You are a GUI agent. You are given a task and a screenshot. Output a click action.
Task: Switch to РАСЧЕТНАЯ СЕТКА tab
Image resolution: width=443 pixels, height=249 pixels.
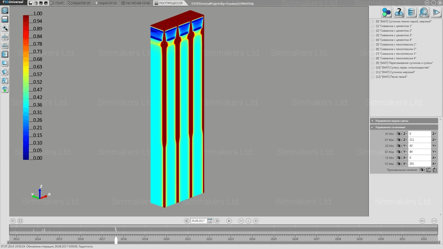pos(136,3)
